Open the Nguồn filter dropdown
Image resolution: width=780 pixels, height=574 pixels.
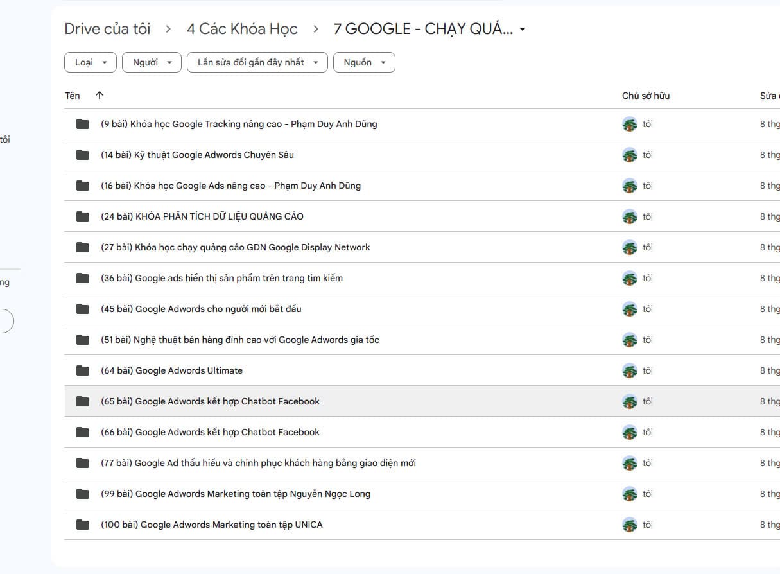(x=364, y=62)
